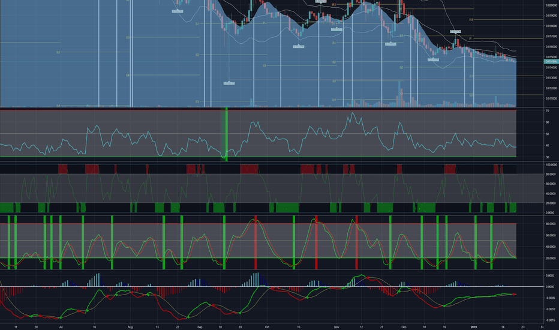Viewport: 559px width, 330px height.
Task: Click the Jul label on time axis
Action: pyautogui.click(x=61, y=327)
